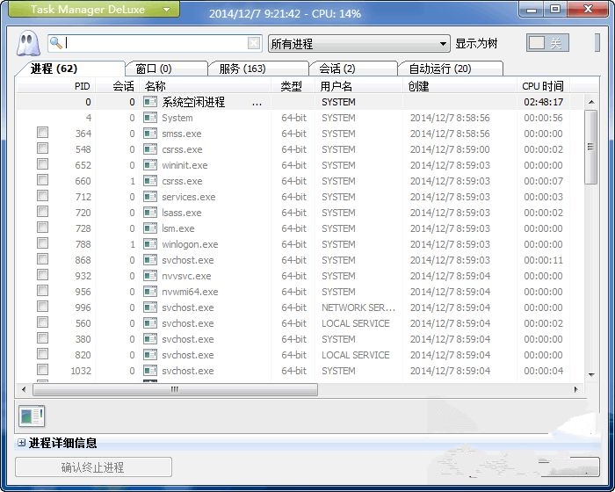Screen dimensions: 615x492
Task: Click the magnifier search icon
Action: pos(56,43)
